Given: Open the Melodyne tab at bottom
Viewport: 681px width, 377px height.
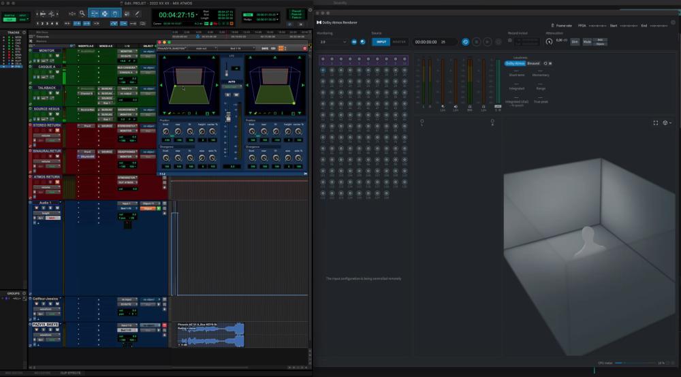Looking at the screenshot, I should tap(42, 373).
